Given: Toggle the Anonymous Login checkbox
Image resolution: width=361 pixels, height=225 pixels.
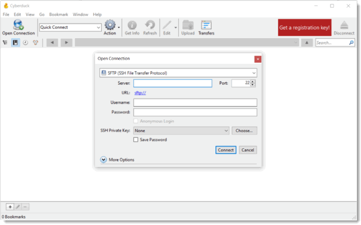Looking at the screenshot, I should [136, 121].
